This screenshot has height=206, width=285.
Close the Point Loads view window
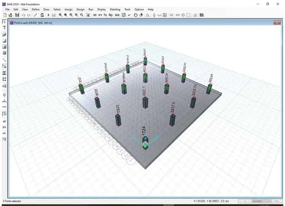(x=277, y=23)
